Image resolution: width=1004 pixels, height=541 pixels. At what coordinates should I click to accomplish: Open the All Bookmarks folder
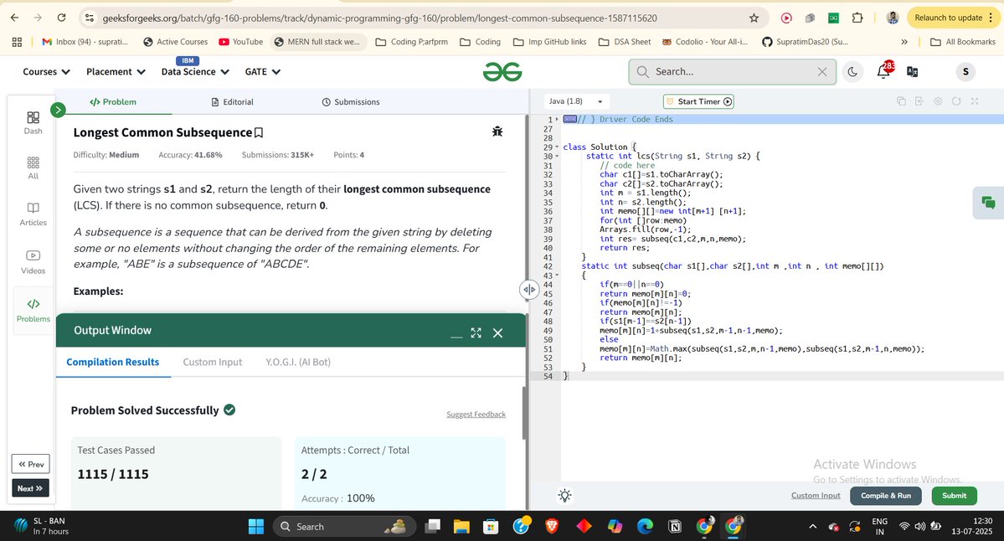[x=962, y=42]
